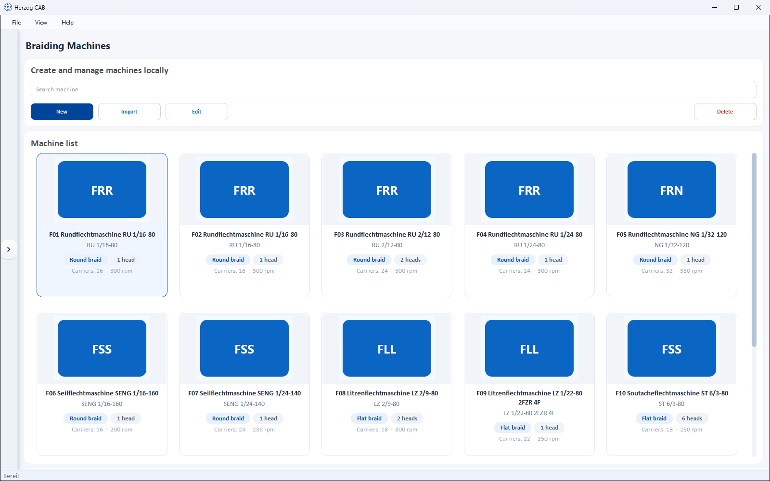Select the FRN thumbnail of F05 Rundflechtmaschine
This screenshot has height=481, width=770.
672,190
